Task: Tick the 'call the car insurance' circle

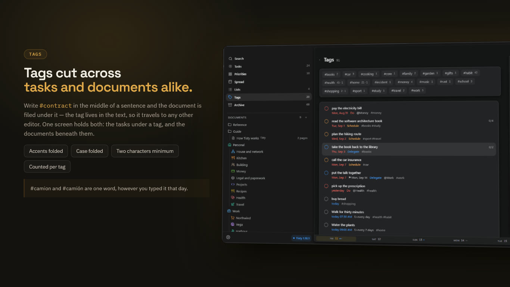Action: click(x=326, y=160)
